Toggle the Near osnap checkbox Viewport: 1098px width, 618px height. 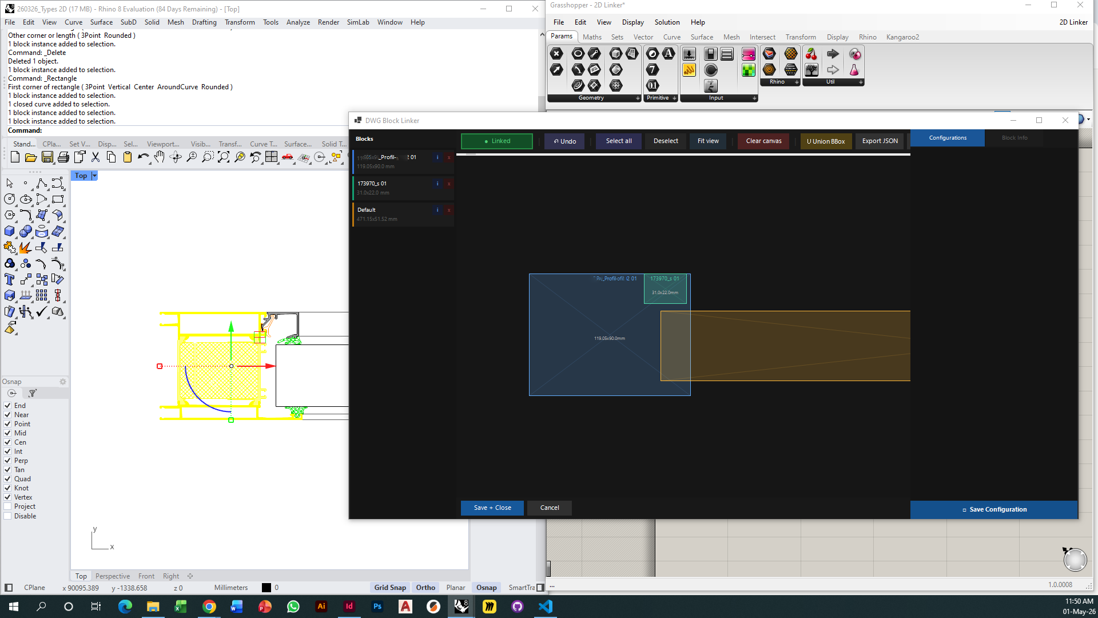7,415
